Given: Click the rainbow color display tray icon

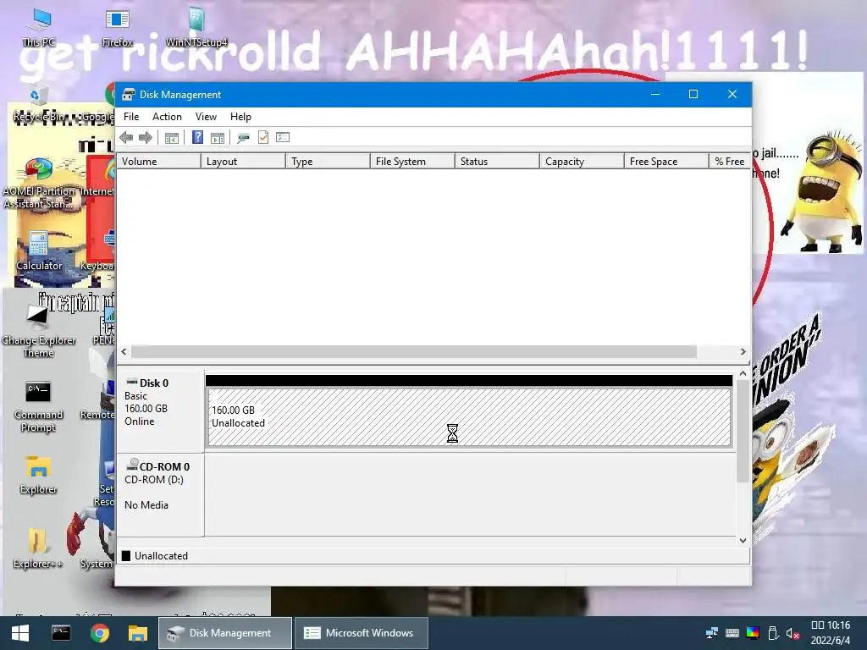Looking at the screenshot, I should click(753, 633).
